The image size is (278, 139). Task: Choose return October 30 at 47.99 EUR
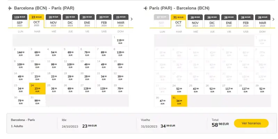(162, 101)
